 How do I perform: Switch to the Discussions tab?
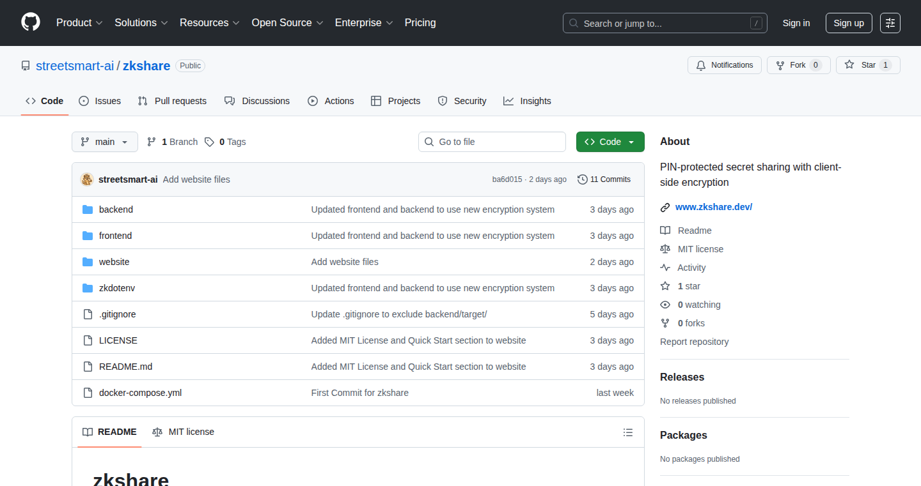tap(257, 101)
